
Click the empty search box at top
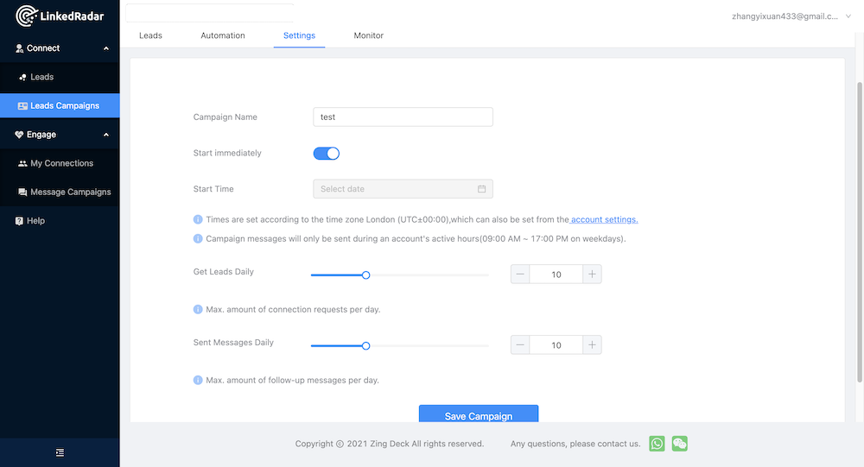209,13
